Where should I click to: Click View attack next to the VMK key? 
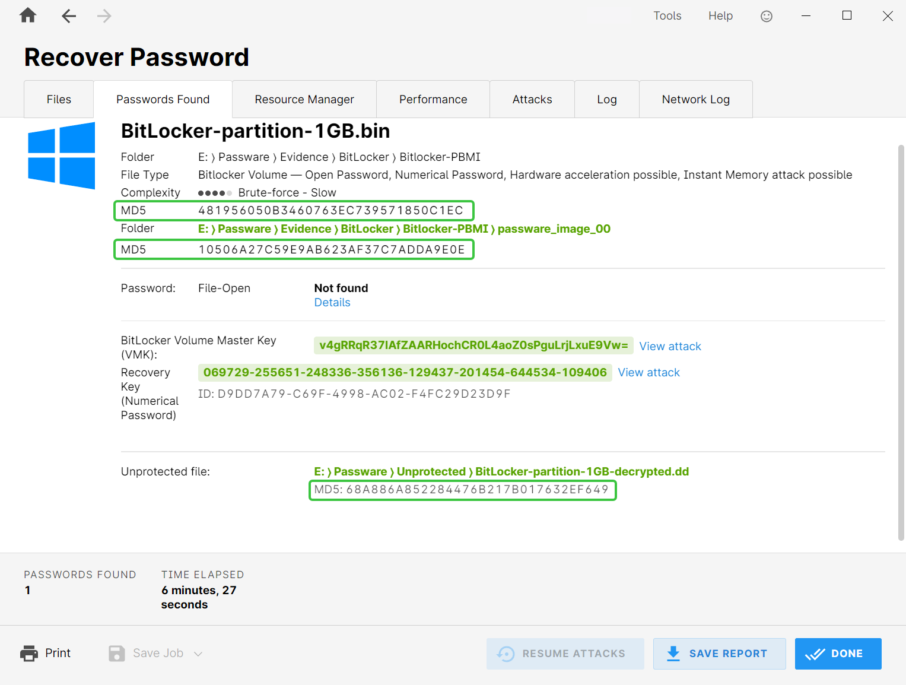pyautogui.click(x=670, y=346)
